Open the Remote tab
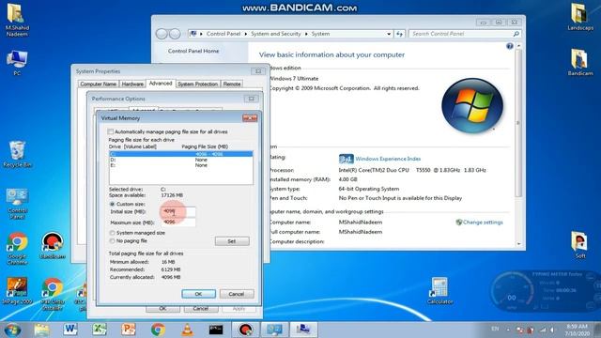The width and height of the screenshot is (601, 338). pos(232,84)
